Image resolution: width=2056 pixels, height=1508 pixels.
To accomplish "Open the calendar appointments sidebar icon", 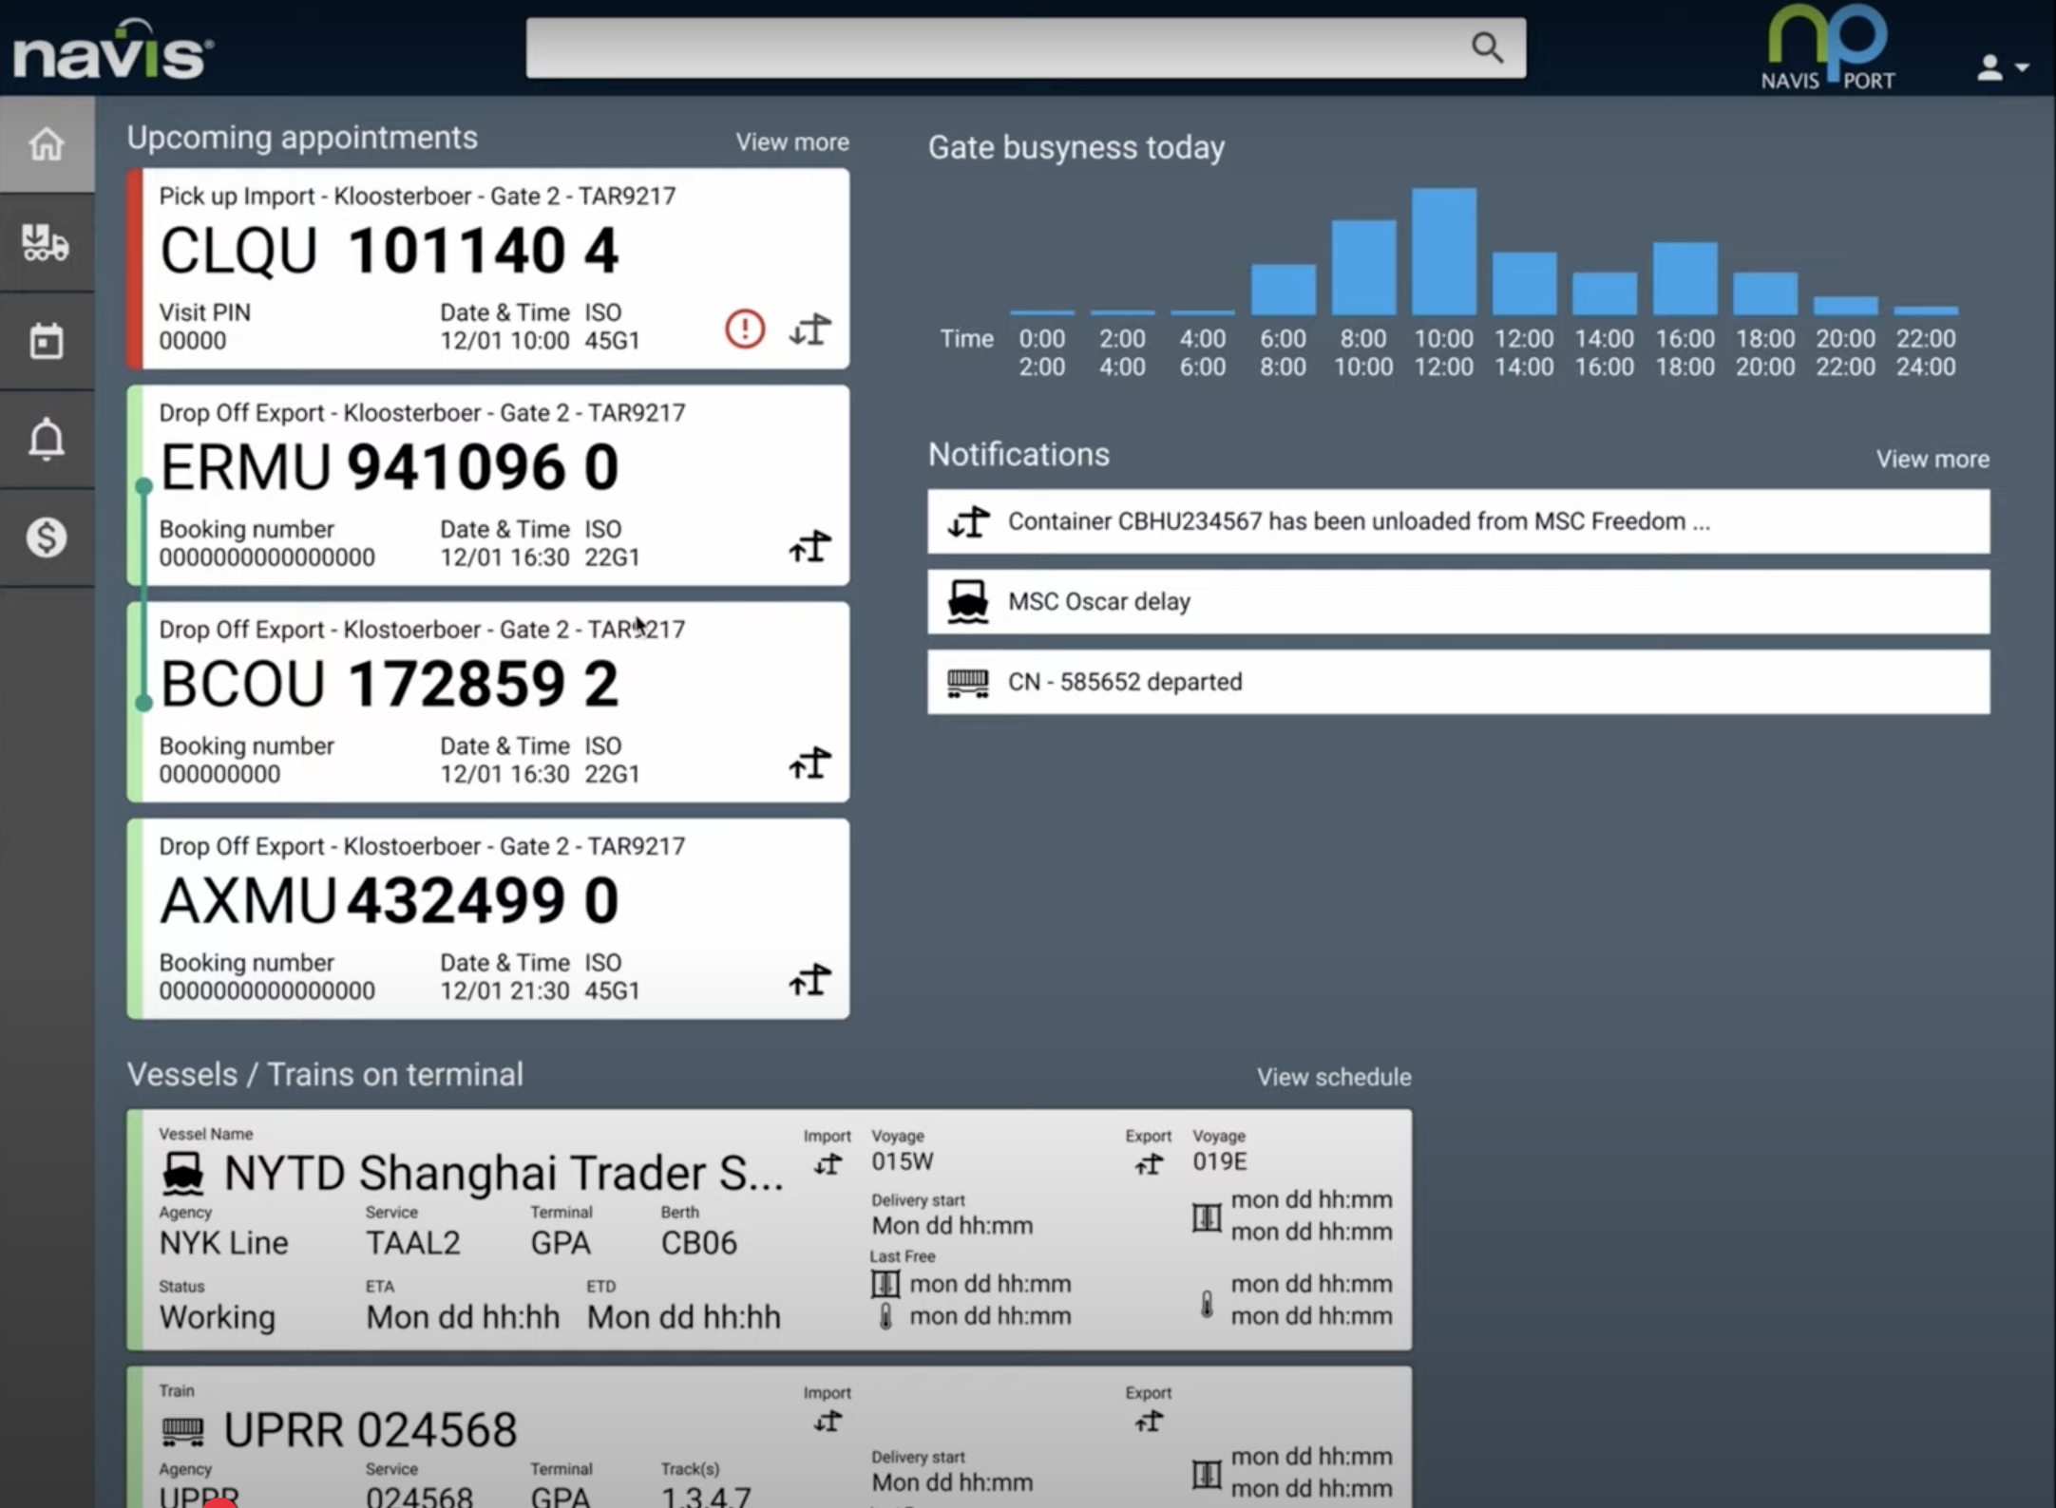I will tap(46, 341).
